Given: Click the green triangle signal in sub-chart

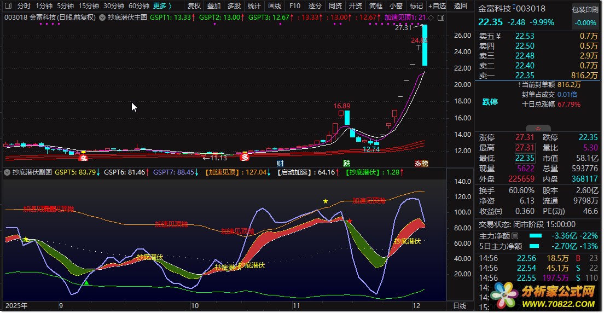Looking at the screenshot, I should [86, 282].
